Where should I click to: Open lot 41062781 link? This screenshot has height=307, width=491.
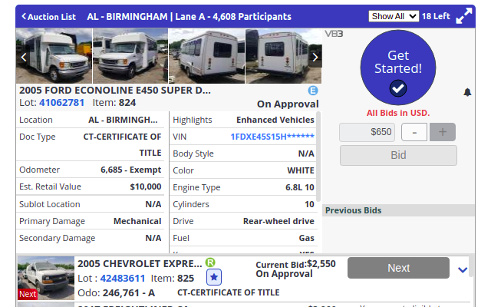(62, 103)
